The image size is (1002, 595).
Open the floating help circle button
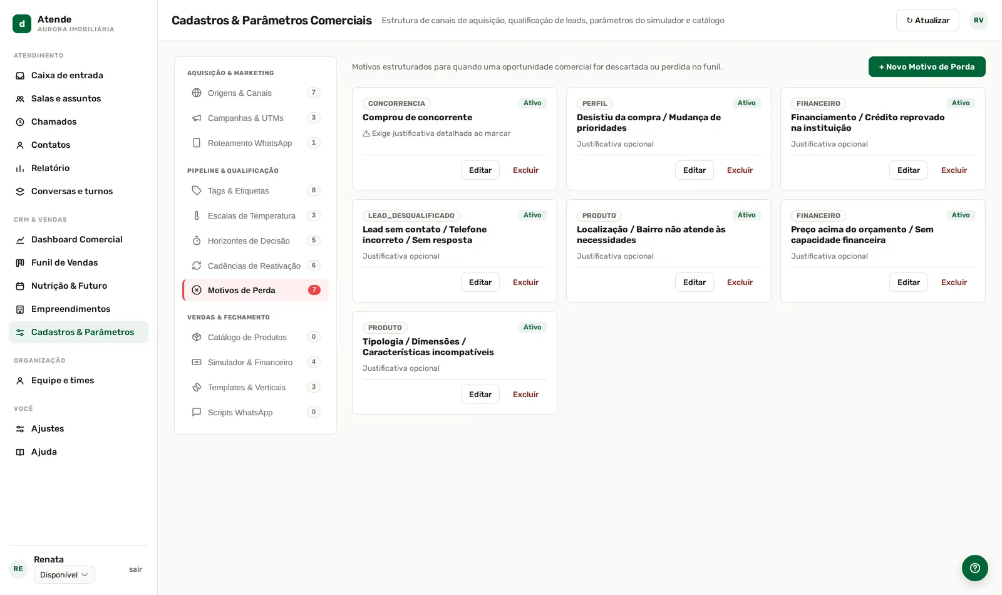975,568
